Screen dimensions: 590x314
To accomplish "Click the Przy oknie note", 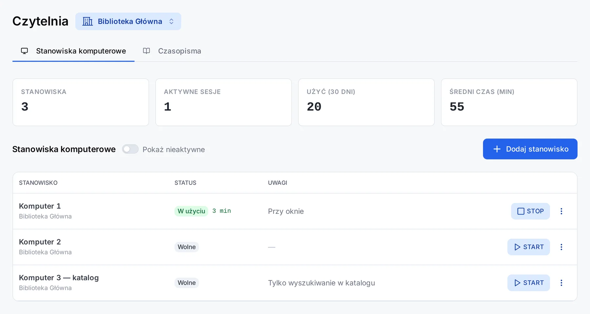I will tap(286, 211).
